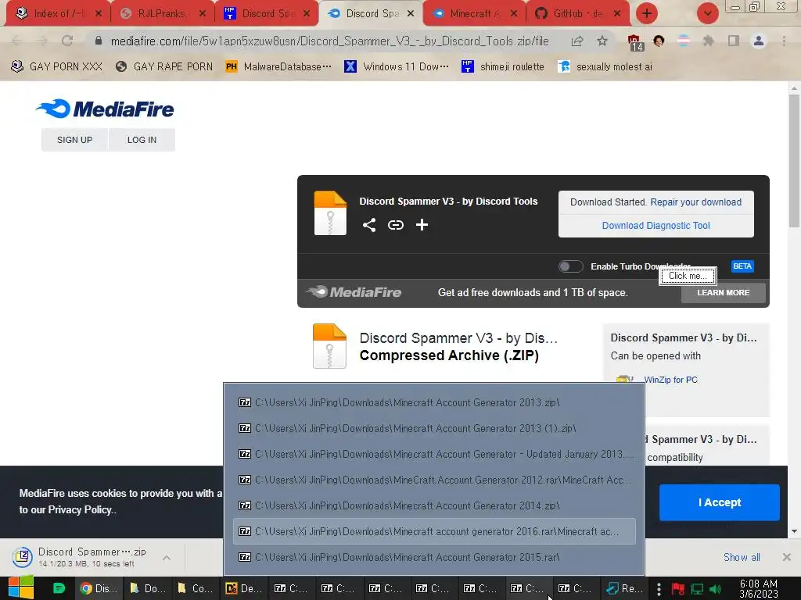Open the 'WinZip for PC' link
Screen dimensions: 801x600
(x=670, y=380)
